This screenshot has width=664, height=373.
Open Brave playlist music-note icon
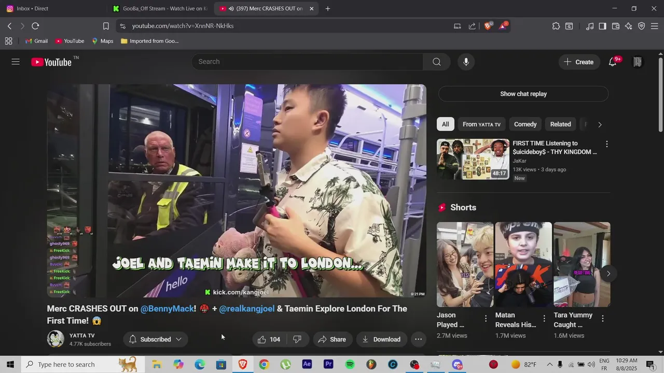pos(590,26)
